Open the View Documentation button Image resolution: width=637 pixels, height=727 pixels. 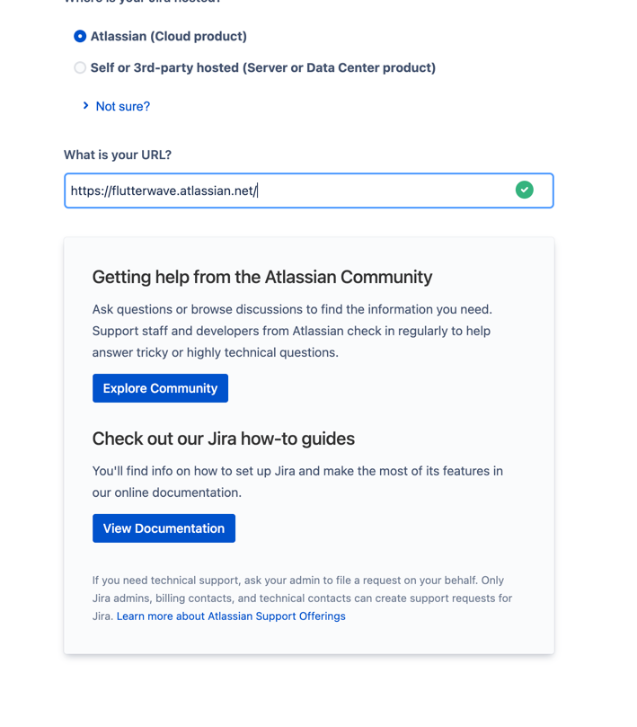(x=164, y=528)
